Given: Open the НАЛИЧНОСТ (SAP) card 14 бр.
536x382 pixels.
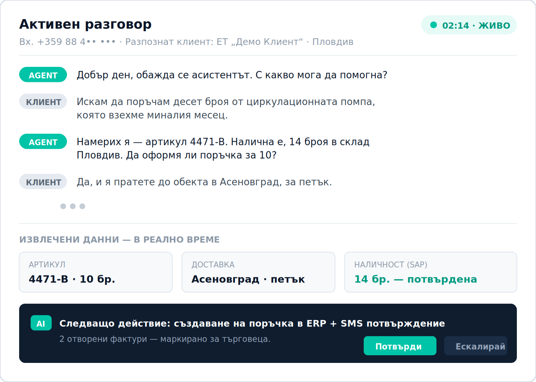Looking at the screenshot, I should [x=430, y=272].
